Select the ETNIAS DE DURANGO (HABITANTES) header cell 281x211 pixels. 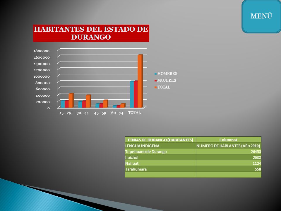pos(160,140)
